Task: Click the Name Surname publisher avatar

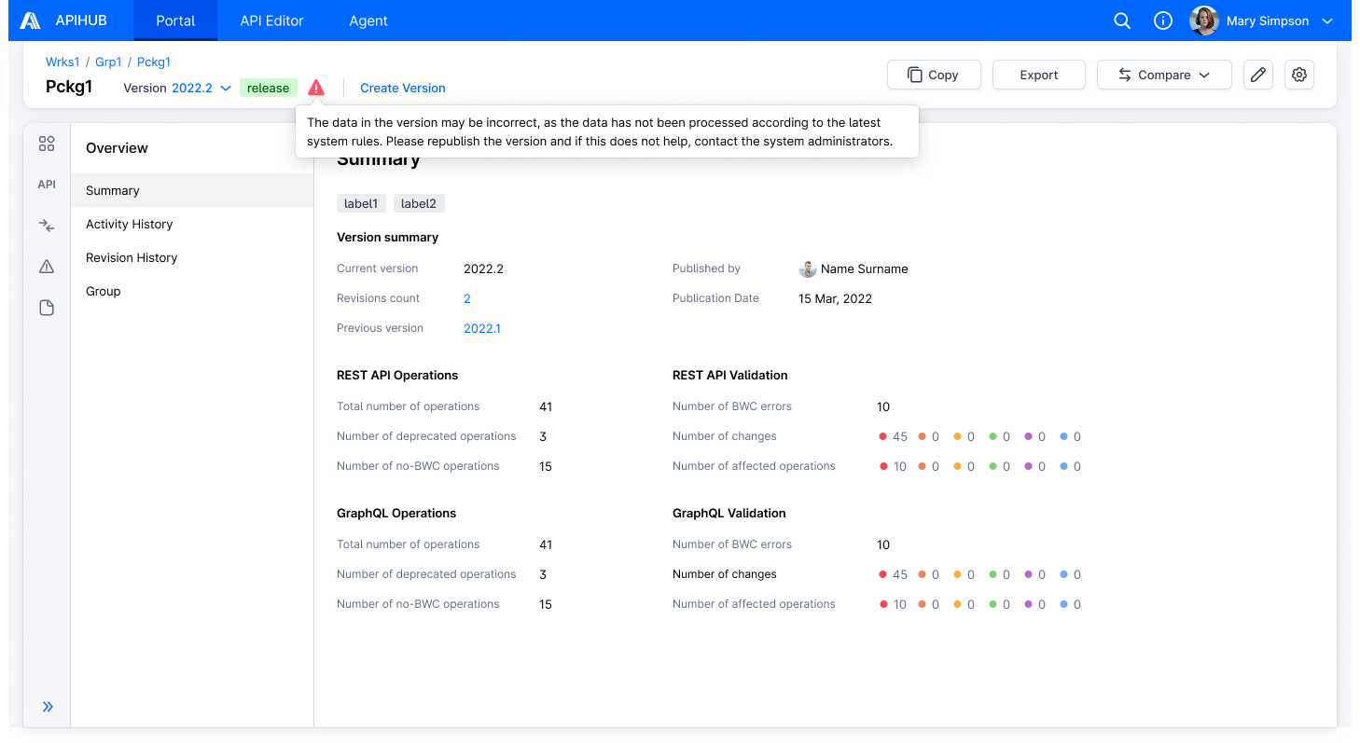Action: (808, 268)
